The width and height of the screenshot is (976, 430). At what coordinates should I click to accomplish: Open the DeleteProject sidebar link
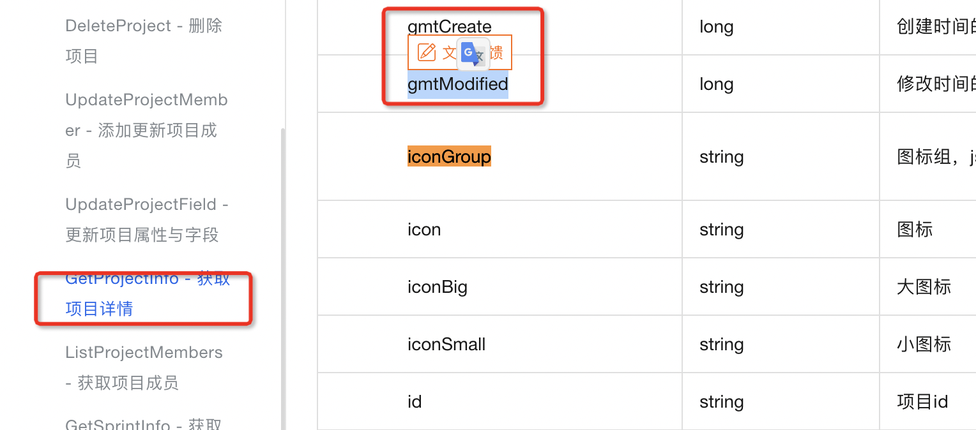pos(144,41)
